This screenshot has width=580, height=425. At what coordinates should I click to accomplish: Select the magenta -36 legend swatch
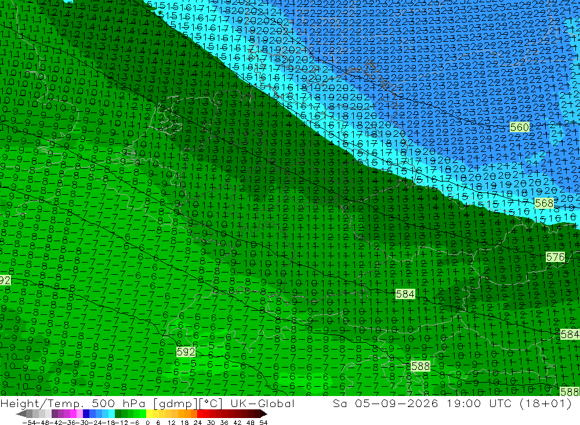pyautogui.click(x=73, y=413)
